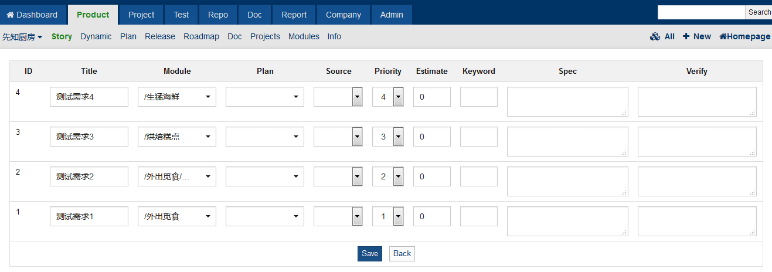Go to Roadmap in product submenu
The height and width of the screenshot is (272, 772).
coord(201,36)
